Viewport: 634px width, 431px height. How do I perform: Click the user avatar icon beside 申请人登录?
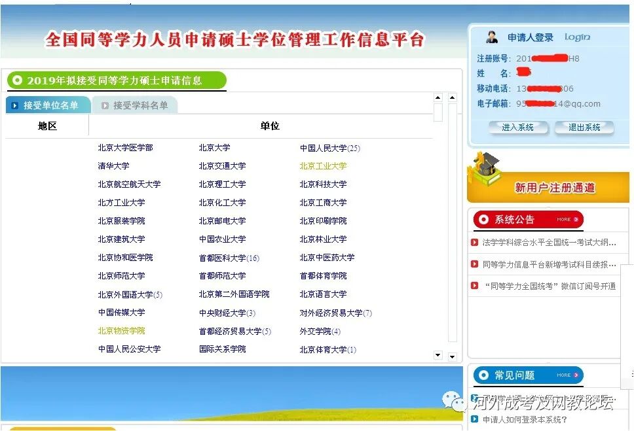pyautogui.click(x=492, y=37)
